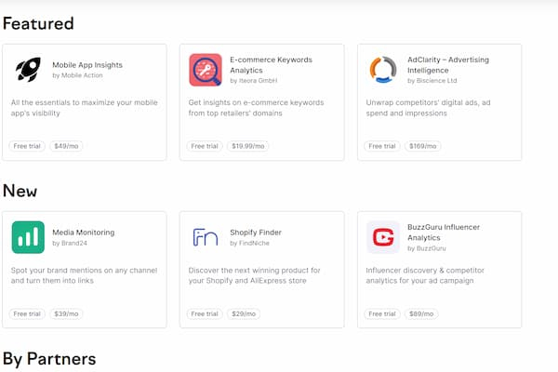Viewport: 558px width, 372px height.
Task: Open the AdClarity – Advertising Intelligence title
Action: click(x=449, y=64)
